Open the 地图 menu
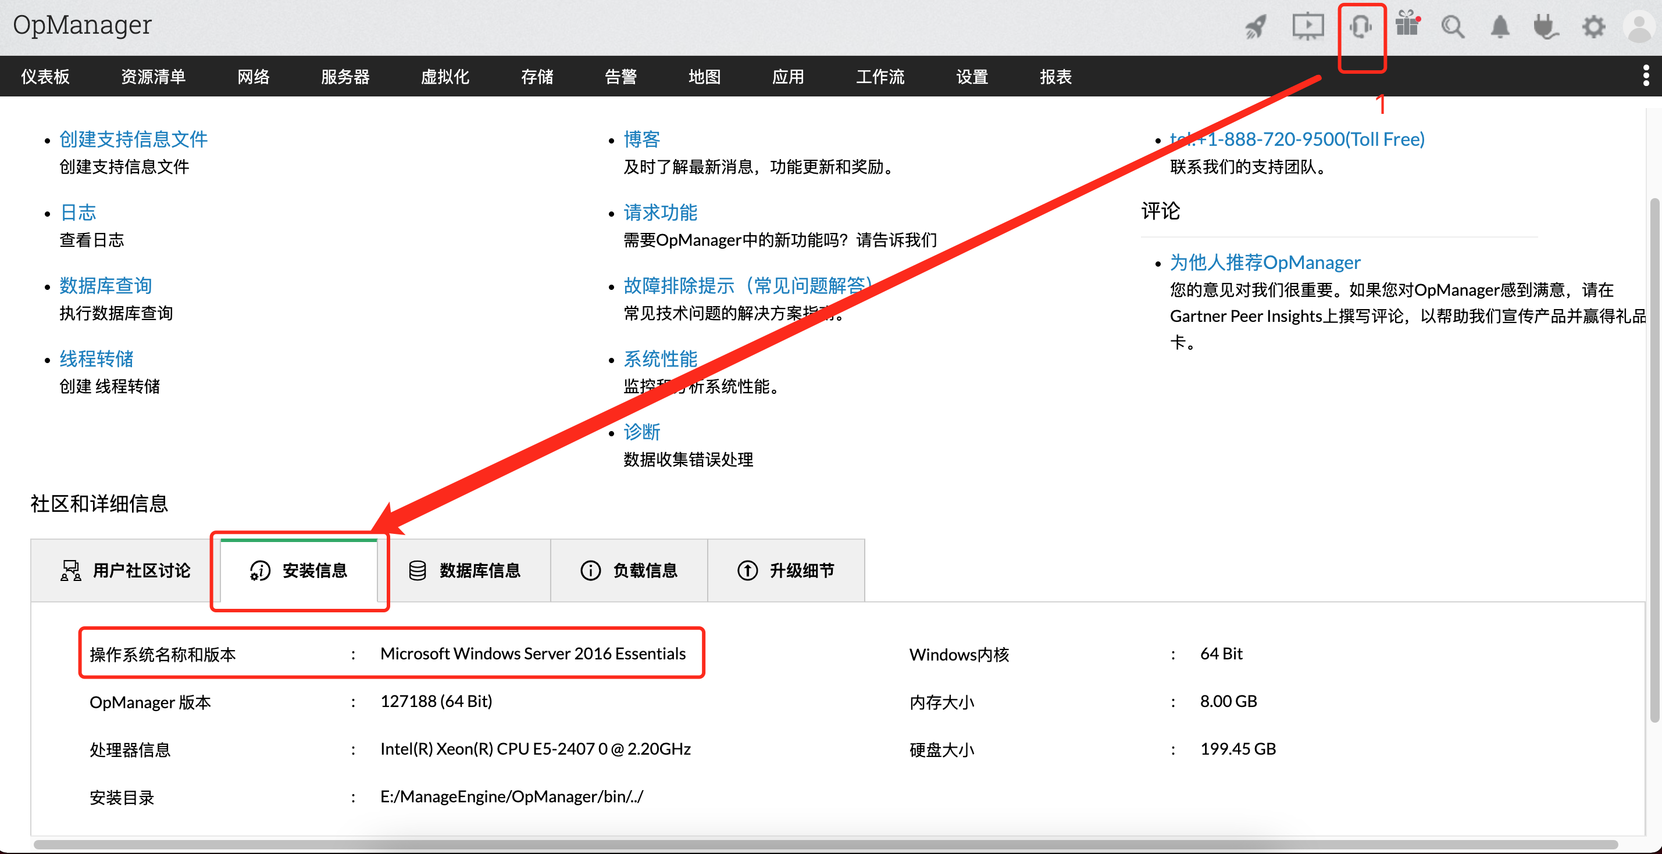Screen dimensions: 1662x854 (705, 77)
